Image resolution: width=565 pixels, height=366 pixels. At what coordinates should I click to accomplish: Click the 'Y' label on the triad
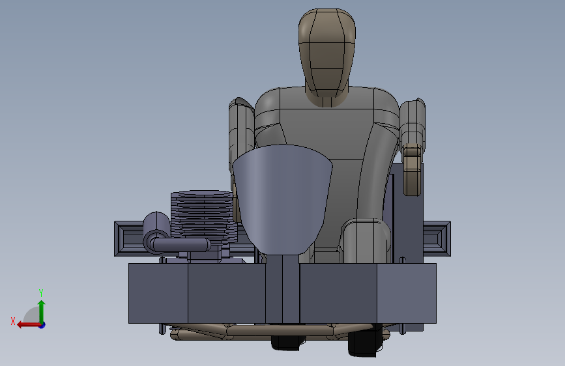coord(41,292)
